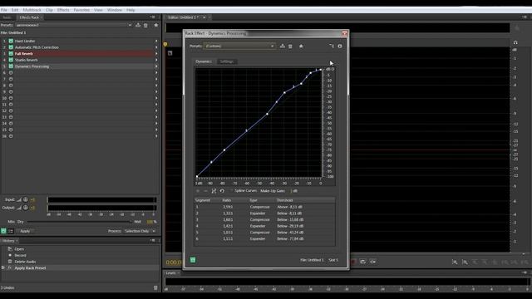Screen dimensions: 532x299
Task: Enable Spline Curves checkbox
Action: coord(232,191)
